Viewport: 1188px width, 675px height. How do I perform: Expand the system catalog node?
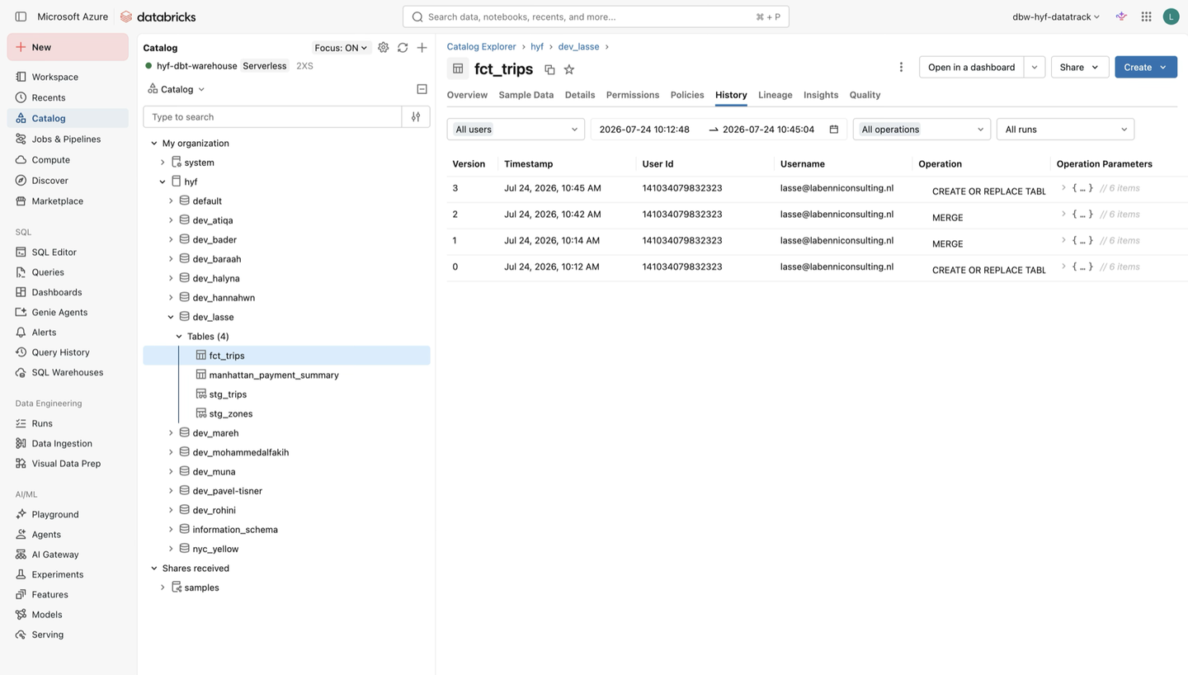[163, 163]
